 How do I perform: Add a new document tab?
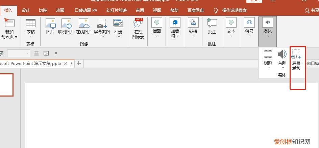[x=79, y=63]
